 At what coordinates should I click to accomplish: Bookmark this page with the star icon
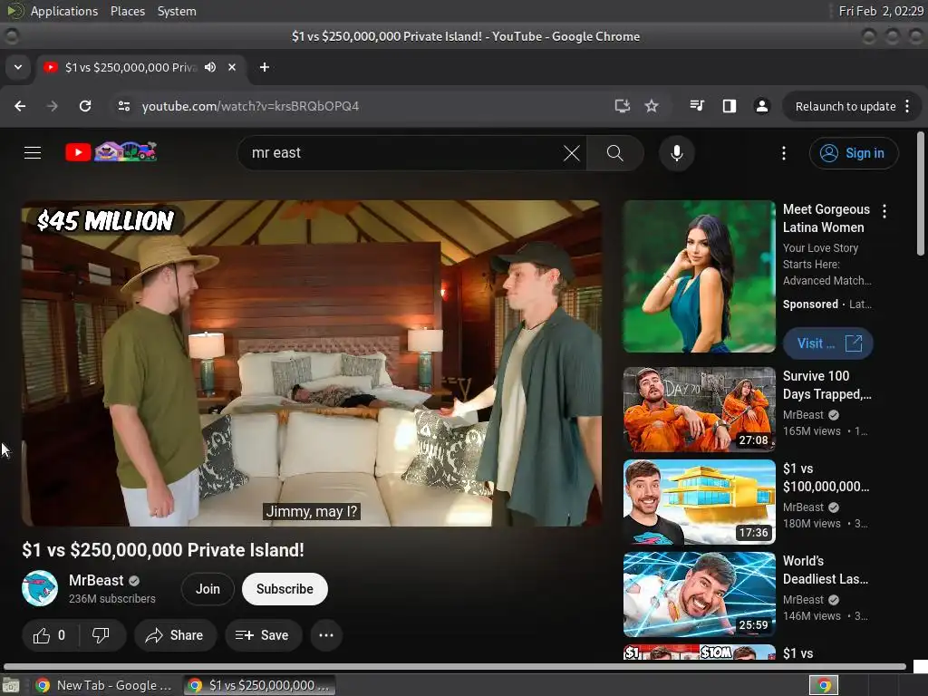click(651, 106)
